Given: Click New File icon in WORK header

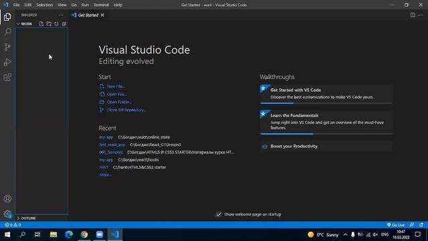Looking at the screenshot, I should pyautogui.click(x=41, y=24).
